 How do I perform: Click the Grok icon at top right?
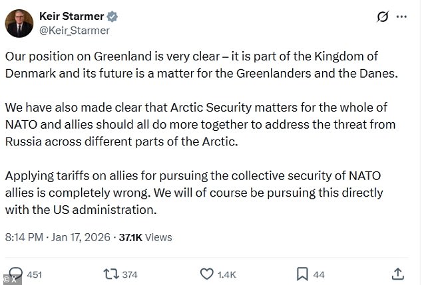coord(382,17)
